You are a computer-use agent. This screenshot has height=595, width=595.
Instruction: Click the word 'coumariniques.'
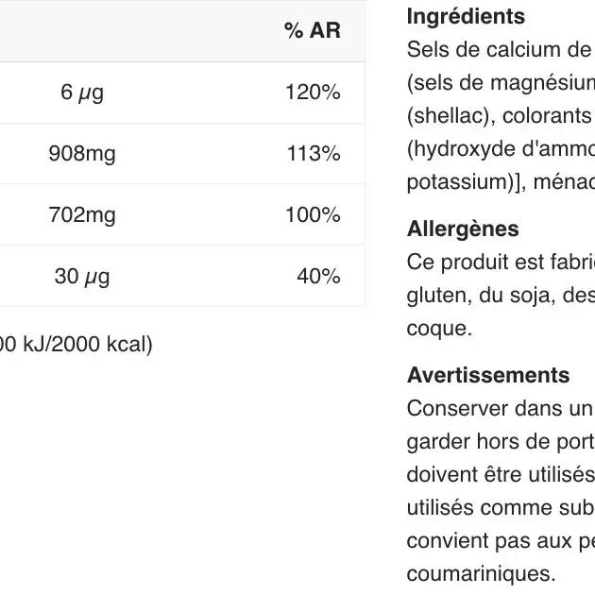tap(481, 573)
